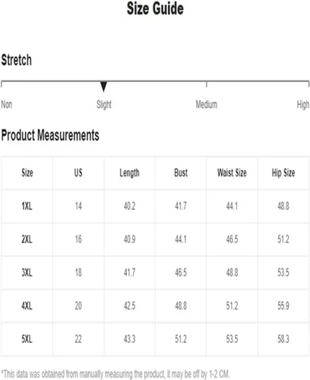Screen dimensions: 310x380
Task: Click the Product Measurements heading
Action: [50, 135]
